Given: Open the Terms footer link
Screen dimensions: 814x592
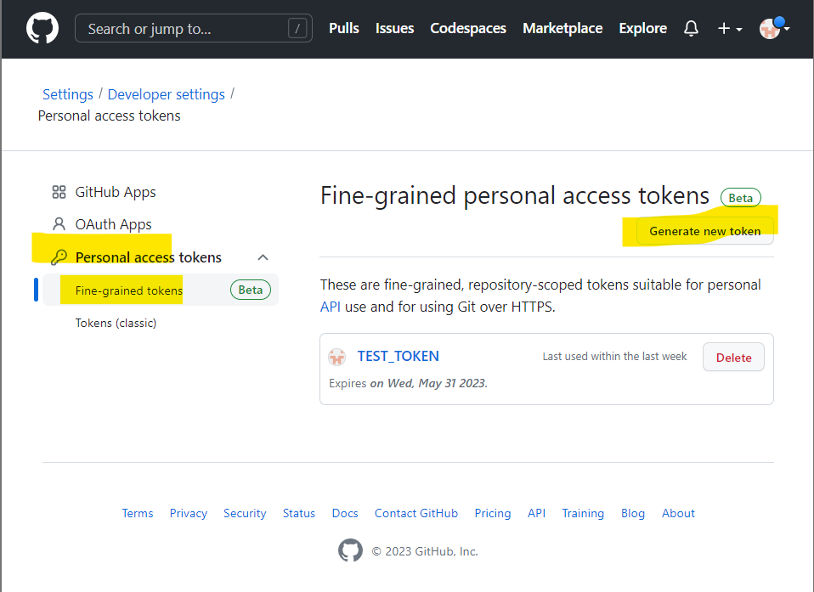Looking at the screenshot, I should [138, 513].
